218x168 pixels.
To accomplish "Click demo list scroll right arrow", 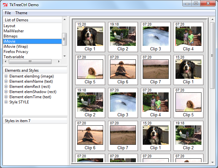I will point(59,61).
